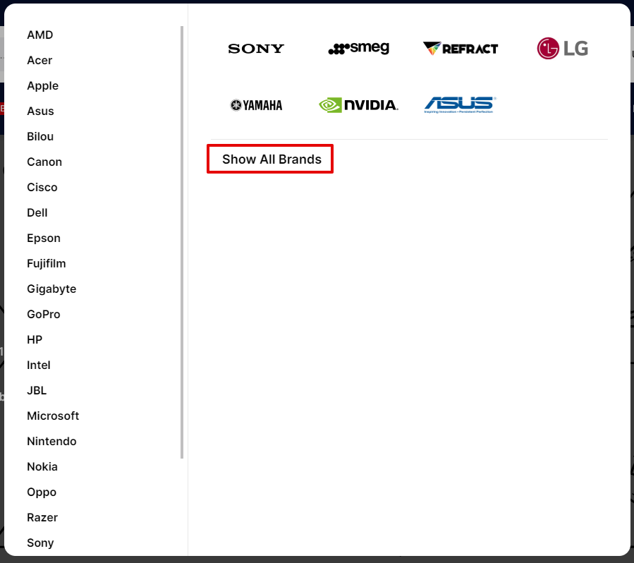Viewport: 634px width, 563px height.
Task: Open Acer in the brand list
Action: tap(39, 60)
